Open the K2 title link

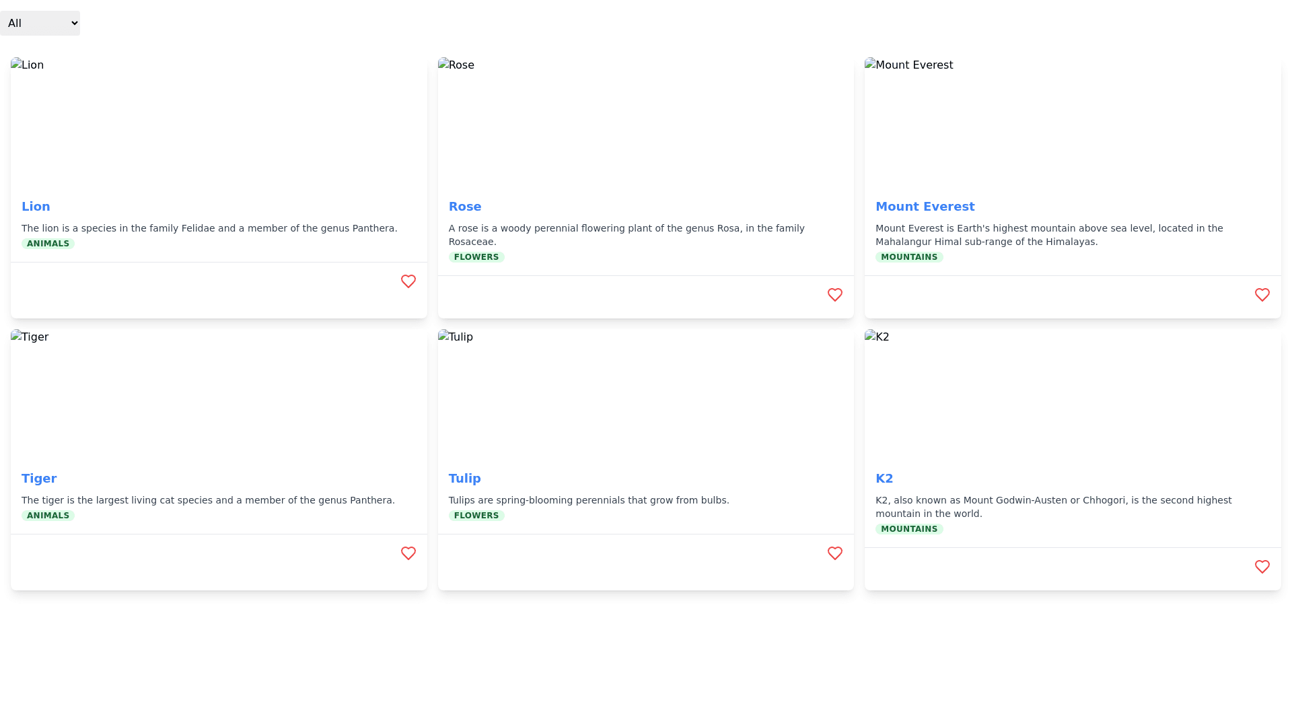884,479
